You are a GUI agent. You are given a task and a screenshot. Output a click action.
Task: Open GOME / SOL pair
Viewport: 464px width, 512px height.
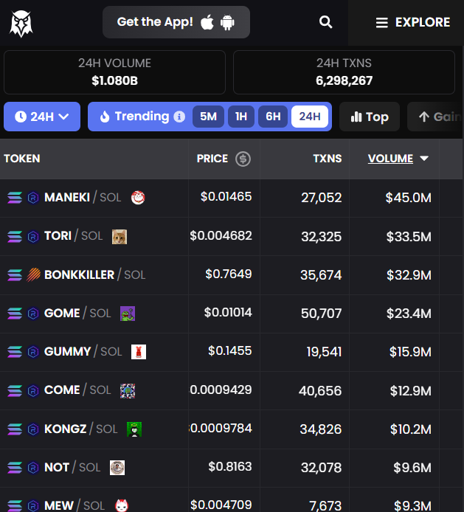pos(77,313)
